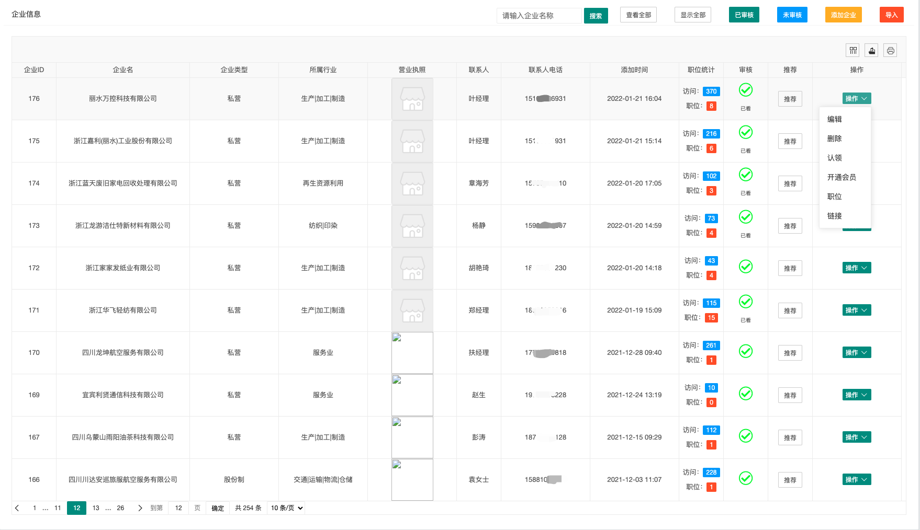
Task: Open 操作 dropdown for company 171
Action: (857, 310)
